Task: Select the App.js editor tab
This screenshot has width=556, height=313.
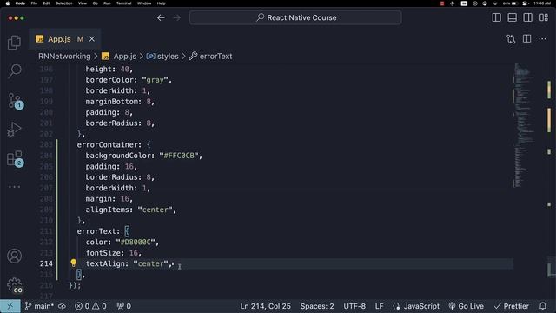Action: point(65,38)
